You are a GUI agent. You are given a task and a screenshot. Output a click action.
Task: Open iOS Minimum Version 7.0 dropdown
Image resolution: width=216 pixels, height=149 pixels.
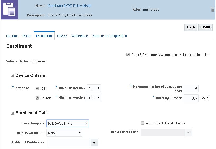tap(94, 88)
